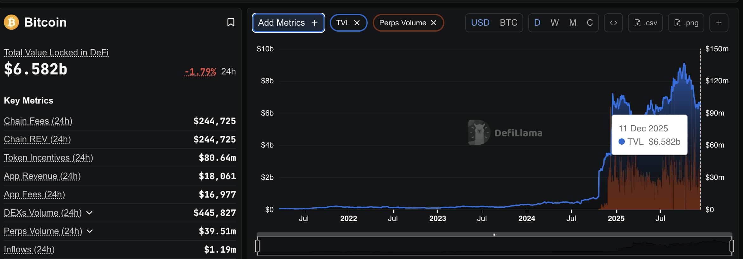This screenshot has height=259, width=743.
Task: Click the Bitcoin logo icon
Action: [x=11, y=22]
